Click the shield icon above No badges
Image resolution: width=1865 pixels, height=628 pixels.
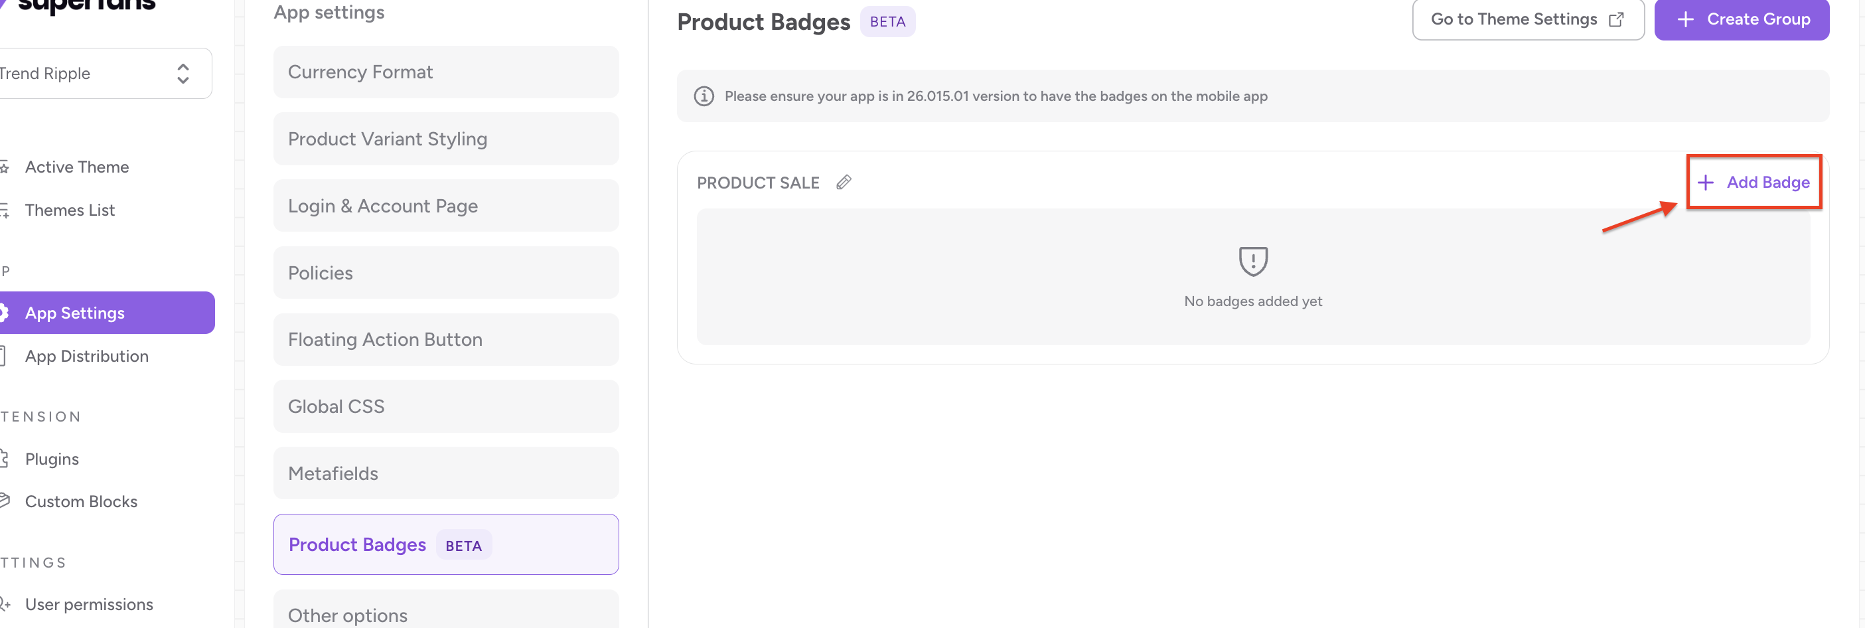[x=1252, y=261]
